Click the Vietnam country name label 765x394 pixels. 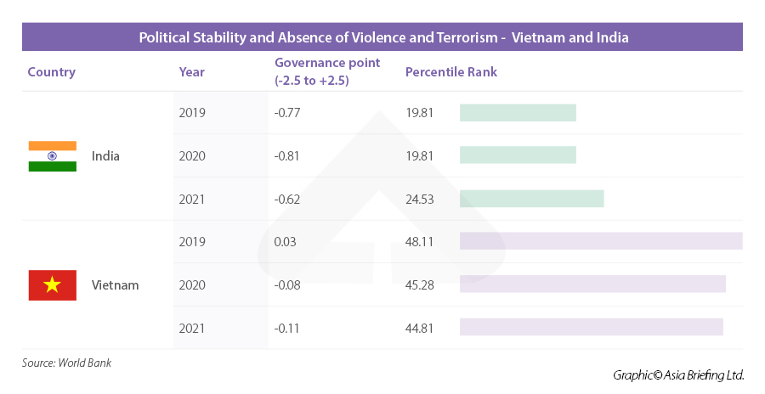pos(115,285)
